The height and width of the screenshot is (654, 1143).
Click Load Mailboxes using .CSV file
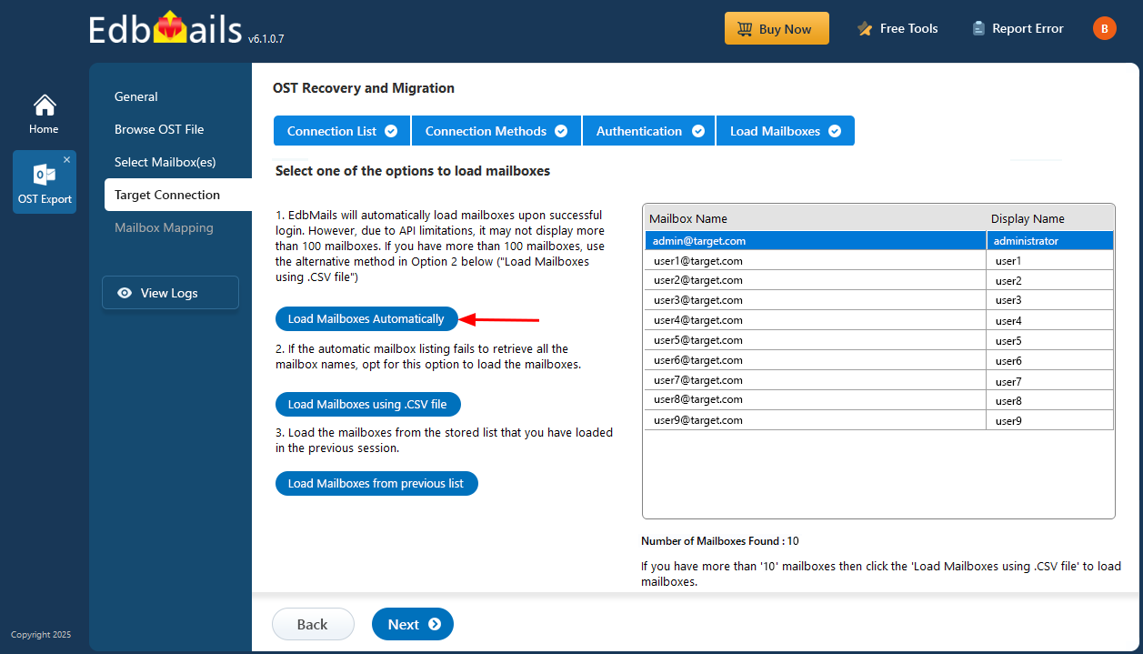point(368,404)
